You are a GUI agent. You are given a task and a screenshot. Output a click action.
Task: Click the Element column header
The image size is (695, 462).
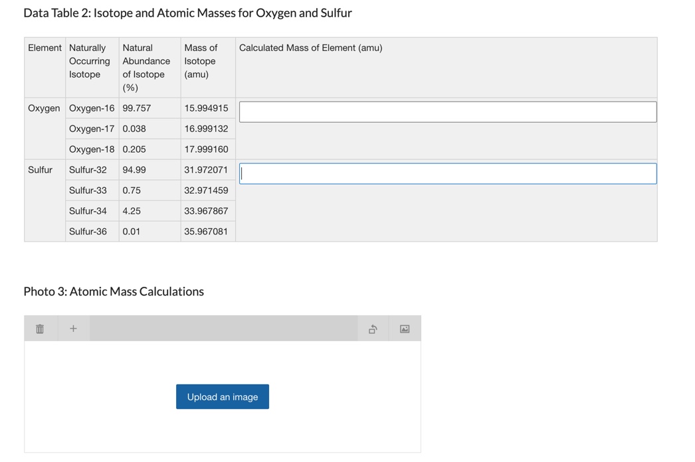tap(44, 47)
